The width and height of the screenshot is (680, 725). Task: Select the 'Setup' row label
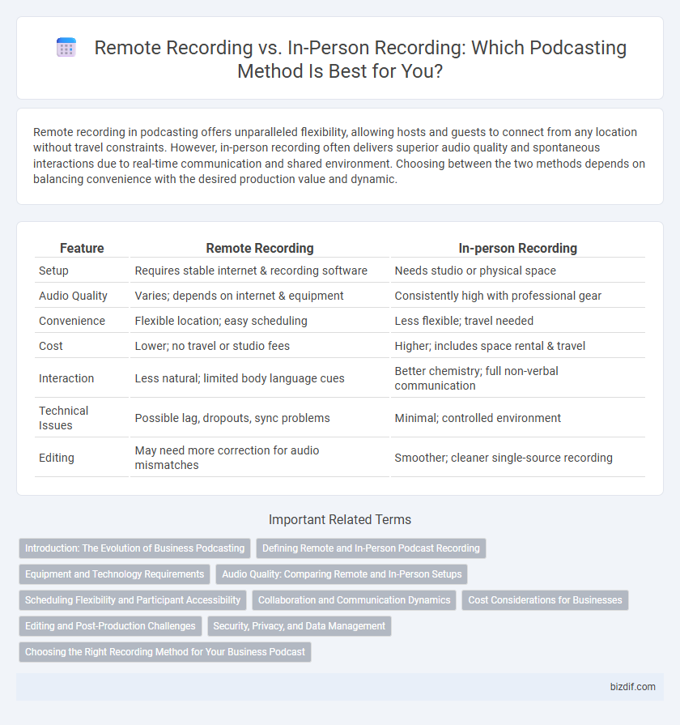(x=53, y=271)
